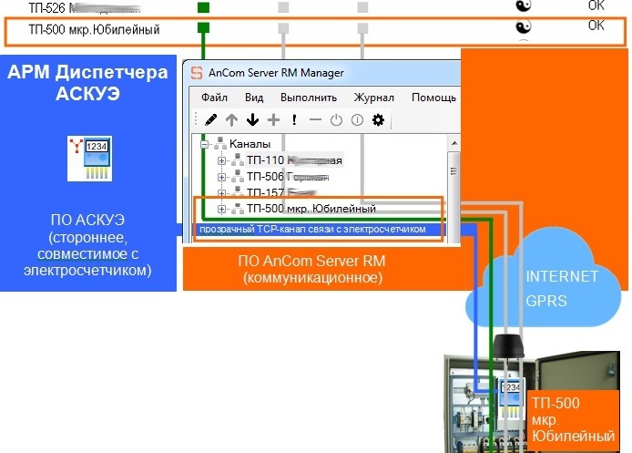Viewport: 632px width, 453px height.
Task: Select the ТП-110 tree item
Action: 294,160
